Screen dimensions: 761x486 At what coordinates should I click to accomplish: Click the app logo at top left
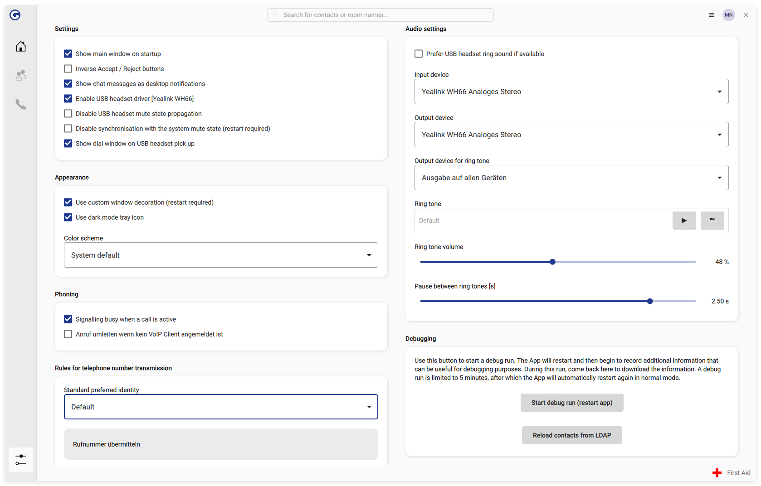15,14
